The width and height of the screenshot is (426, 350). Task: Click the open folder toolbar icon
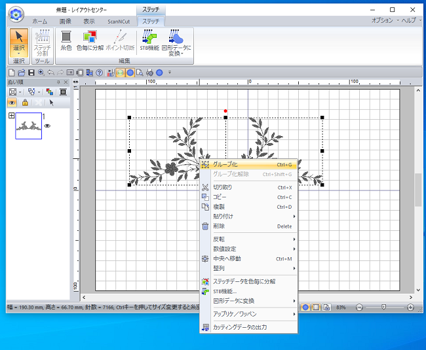[x=22, y=72]
